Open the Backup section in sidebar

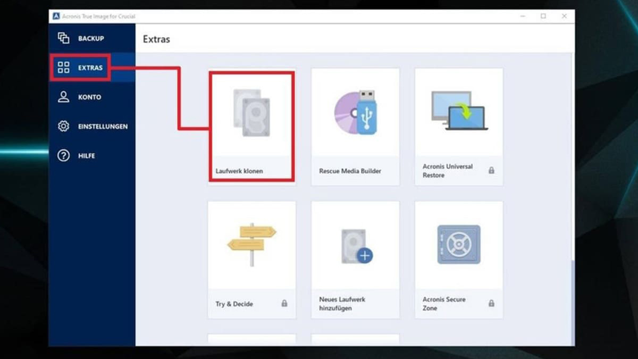91,38
